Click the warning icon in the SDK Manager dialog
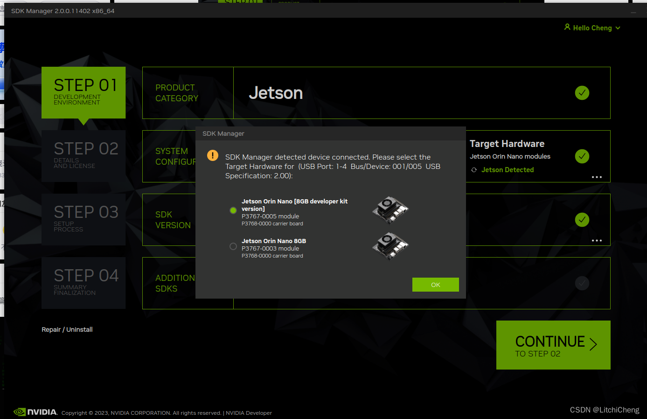This screenshot has width=647, height=419. click(x=213, y=155)
